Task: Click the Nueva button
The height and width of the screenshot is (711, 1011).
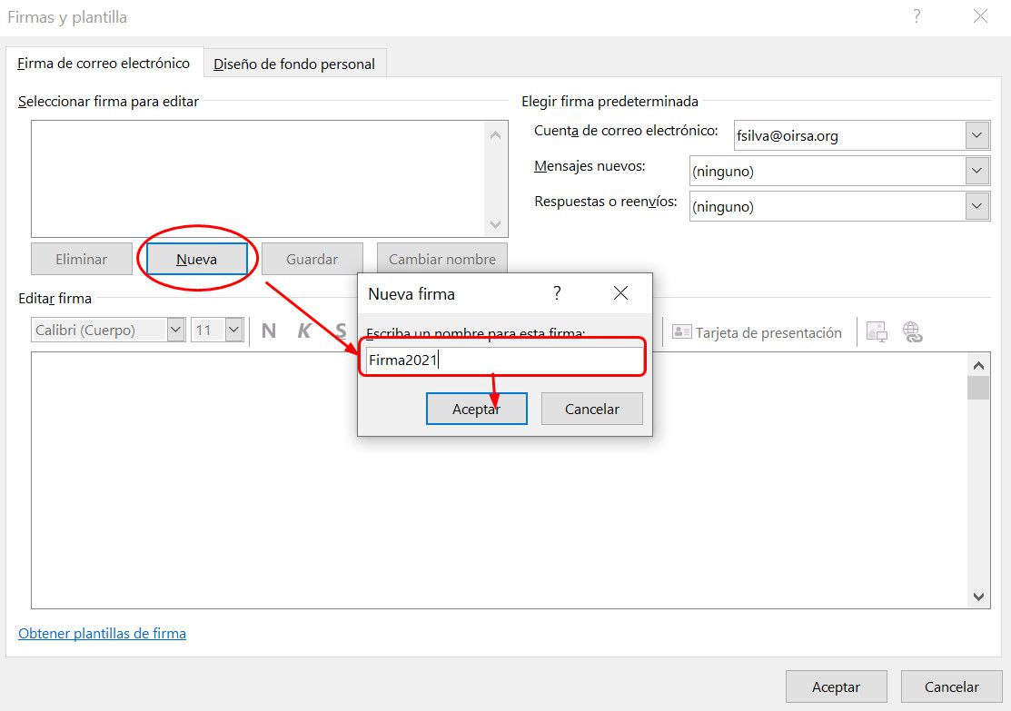Action: coord(196,259)
